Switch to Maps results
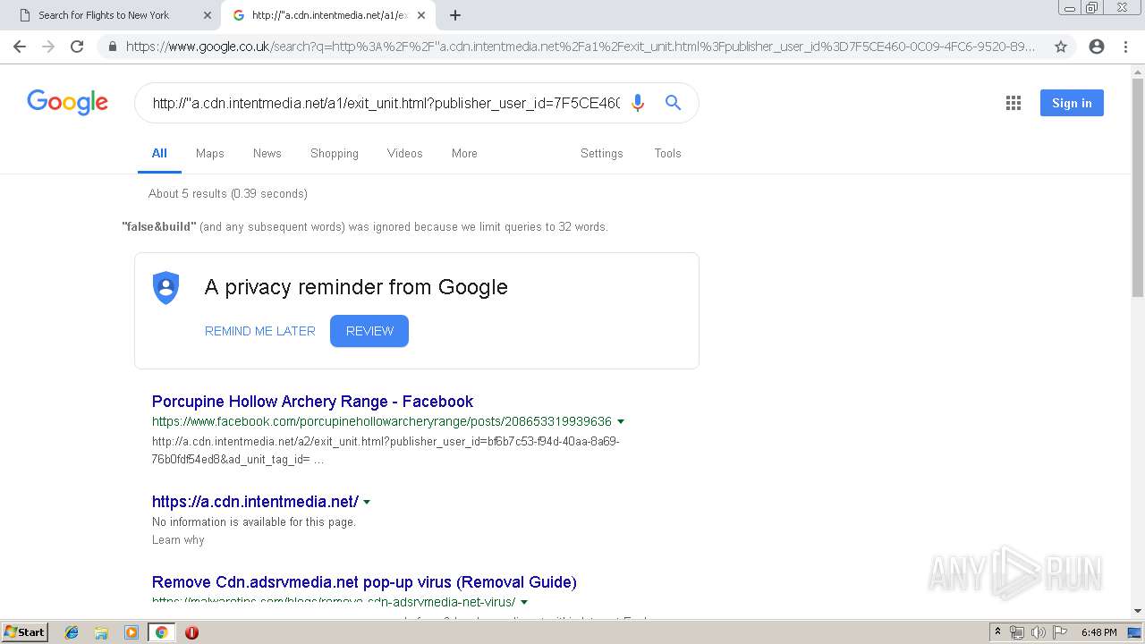The height and width of the screenshot is (644, 1145). click(x=210, y=153)
